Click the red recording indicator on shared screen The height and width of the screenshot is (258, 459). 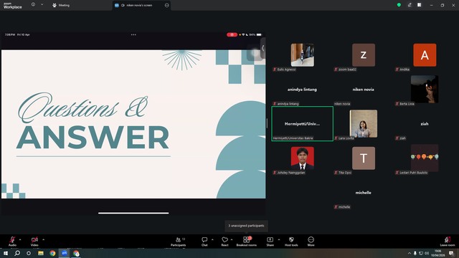(232, 34)
